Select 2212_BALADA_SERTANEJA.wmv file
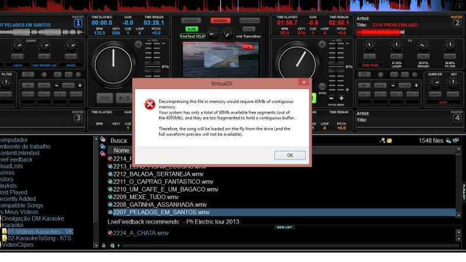Viewport: 466px width, 262px height. pyautogui.click(x=158, y=174)
